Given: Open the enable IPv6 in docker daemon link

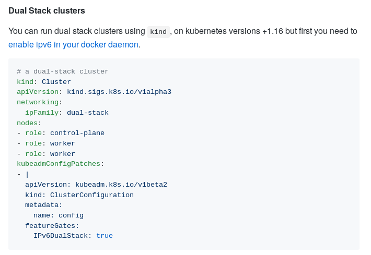Looking at the screenshot, I should (x=74, y=45).
